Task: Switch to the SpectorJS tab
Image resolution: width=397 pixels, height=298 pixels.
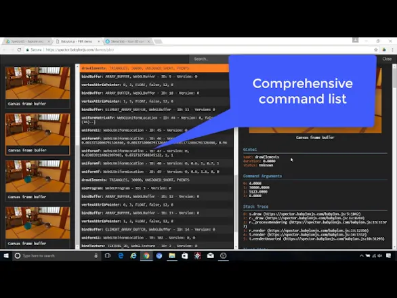Action: (27, 41)
